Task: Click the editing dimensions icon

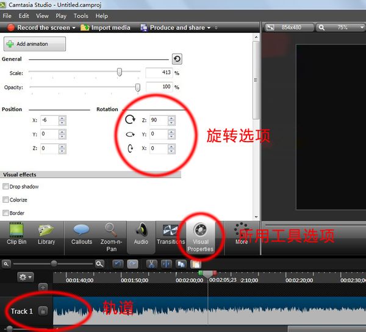Action: coord(270,27)
